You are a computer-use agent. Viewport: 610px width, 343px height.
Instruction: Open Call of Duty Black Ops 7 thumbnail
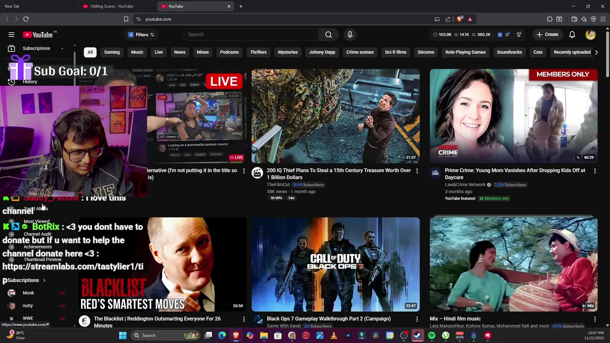335,264
